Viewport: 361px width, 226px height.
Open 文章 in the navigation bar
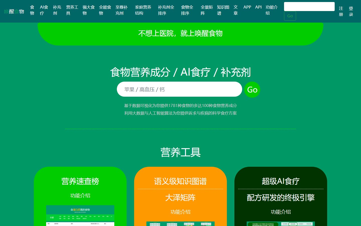[236, 10]
